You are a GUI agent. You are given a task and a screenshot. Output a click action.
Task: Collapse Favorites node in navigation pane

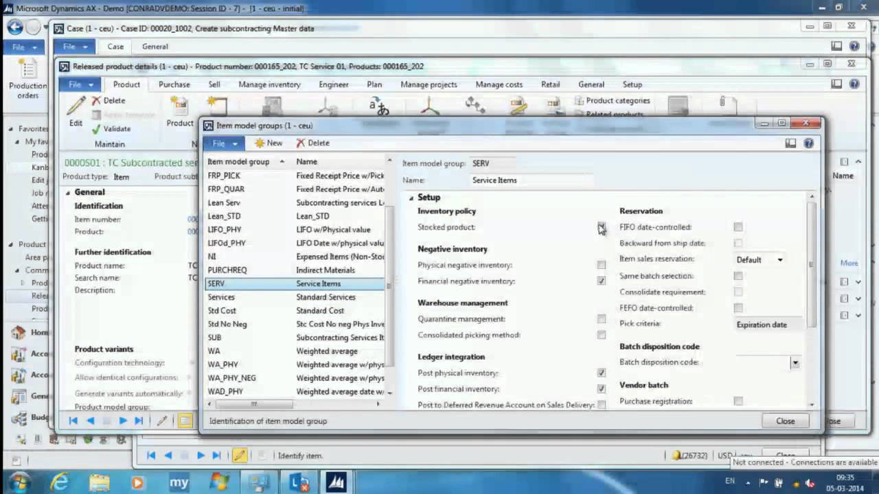(x=11, y=128)
